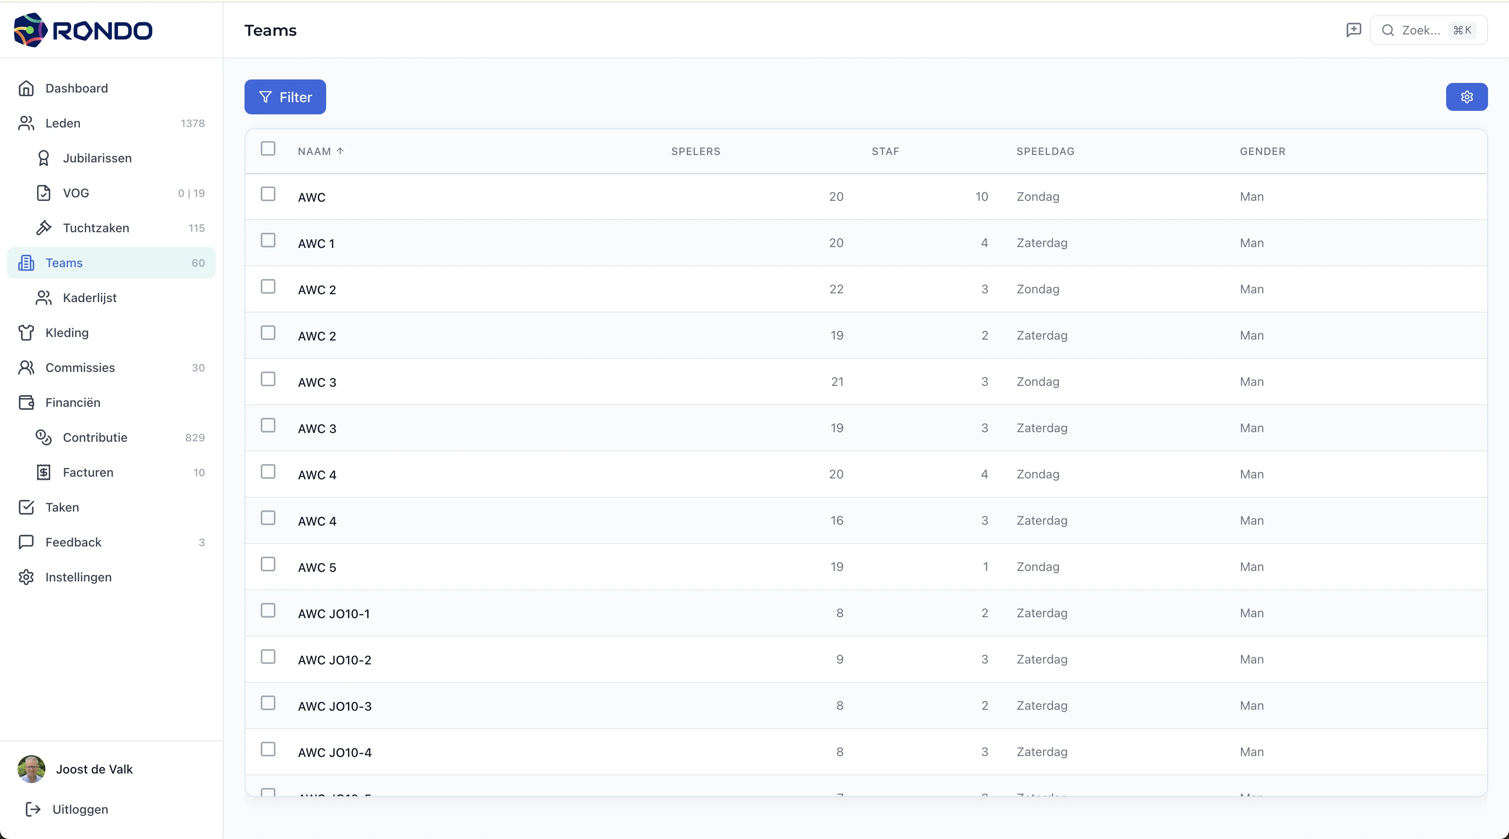This screenshot has width=1509, height=839.
Task: Open the Joost de Valk profile
Action: [x=94, y=769]
